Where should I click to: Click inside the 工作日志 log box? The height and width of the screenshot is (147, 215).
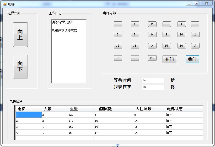pos(69,51)
